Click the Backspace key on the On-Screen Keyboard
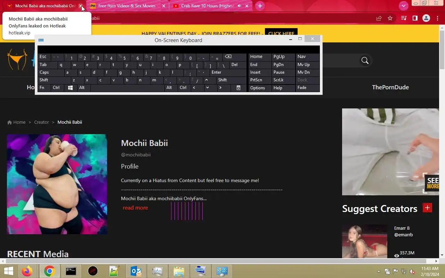The image size is (445, 278). click(234, 57)
